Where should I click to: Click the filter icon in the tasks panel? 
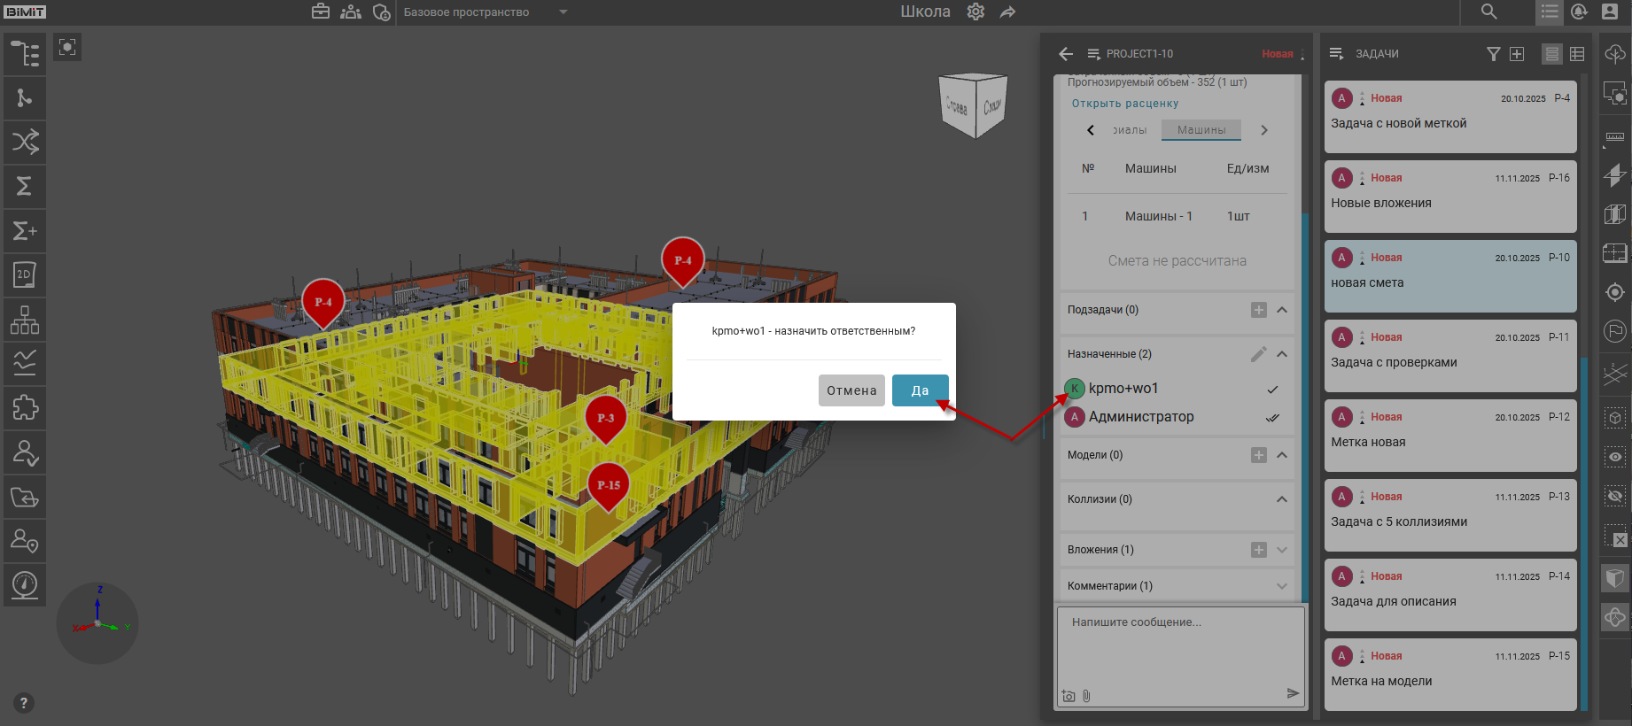(1493, 54)
